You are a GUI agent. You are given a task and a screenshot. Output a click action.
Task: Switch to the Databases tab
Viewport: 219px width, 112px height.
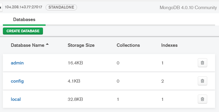[x=24, y=19]
